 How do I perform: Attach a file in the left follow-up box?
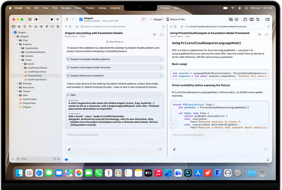click(69, 149)
